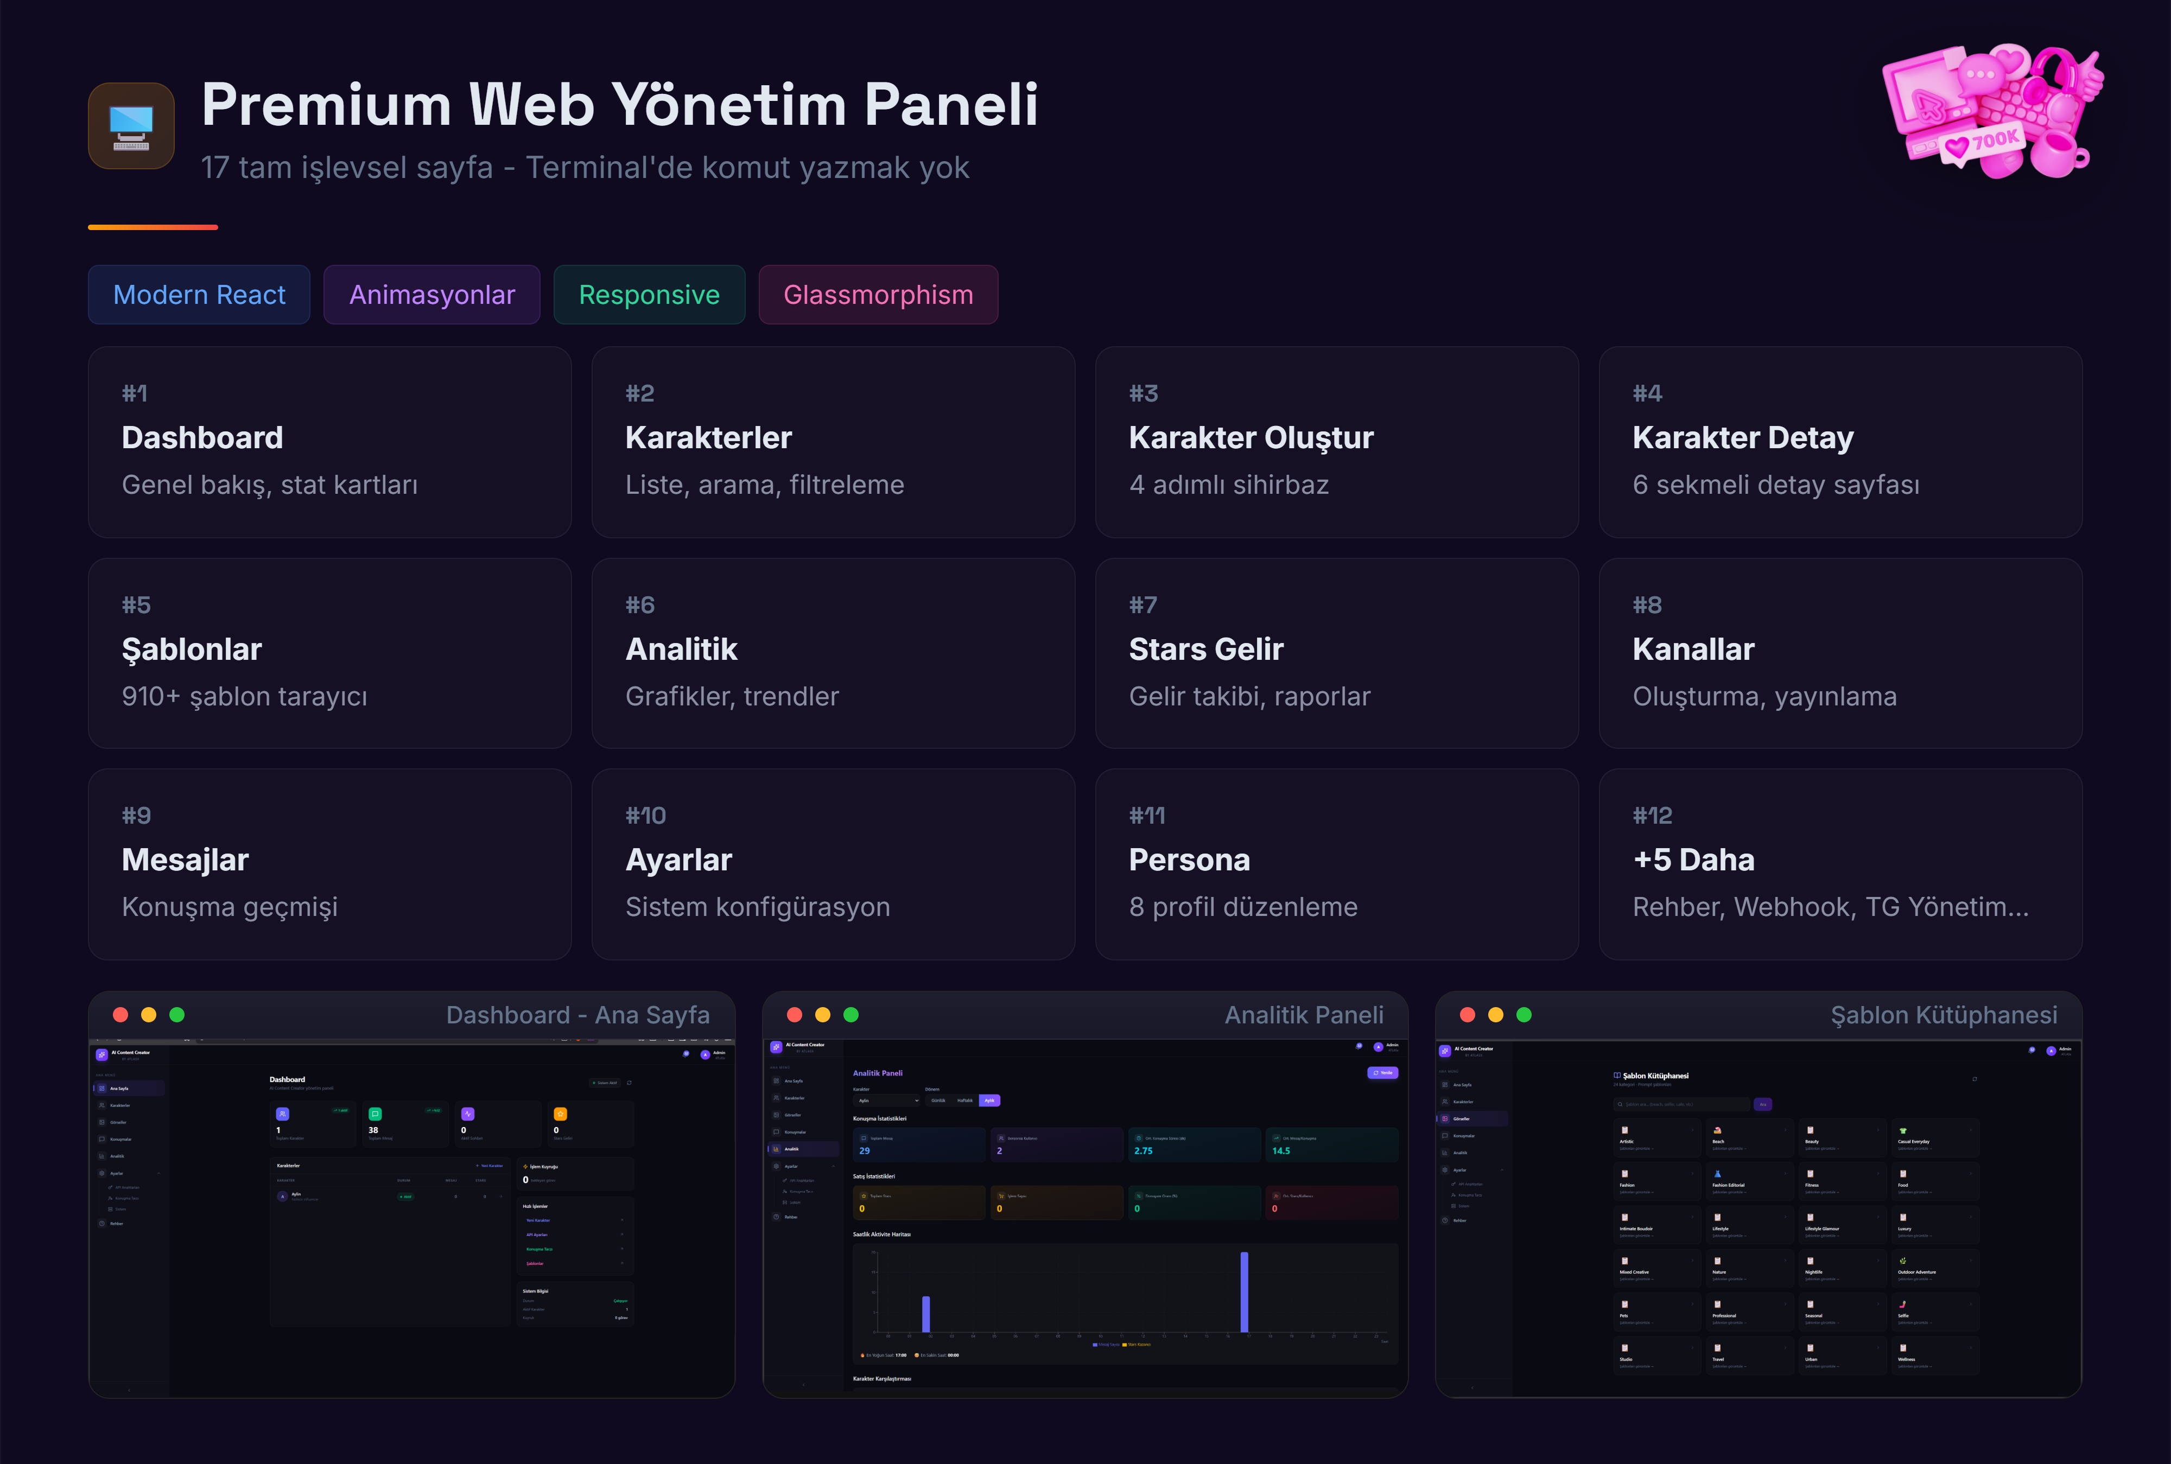Click the red dot on Dashboard window
The width and height of the screenshot is (2171, 1464).
120,1015
